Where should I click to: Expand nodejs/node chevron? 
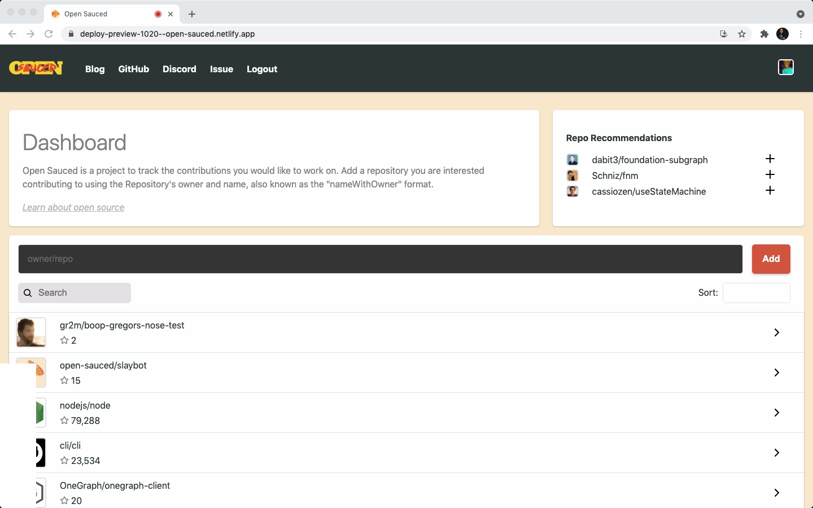click(777, 413)
